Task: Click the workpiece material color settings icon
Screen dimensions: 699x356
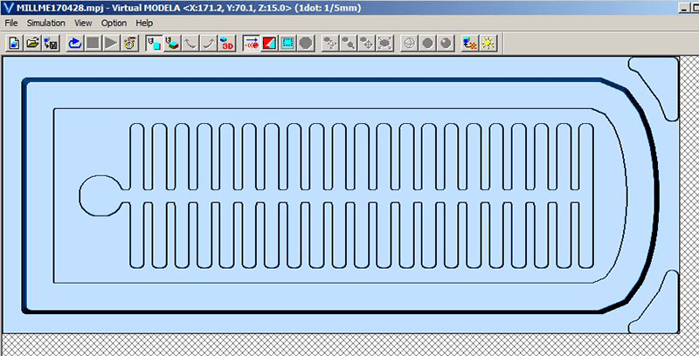Action: pyautogui.click(x=470, y=43)
